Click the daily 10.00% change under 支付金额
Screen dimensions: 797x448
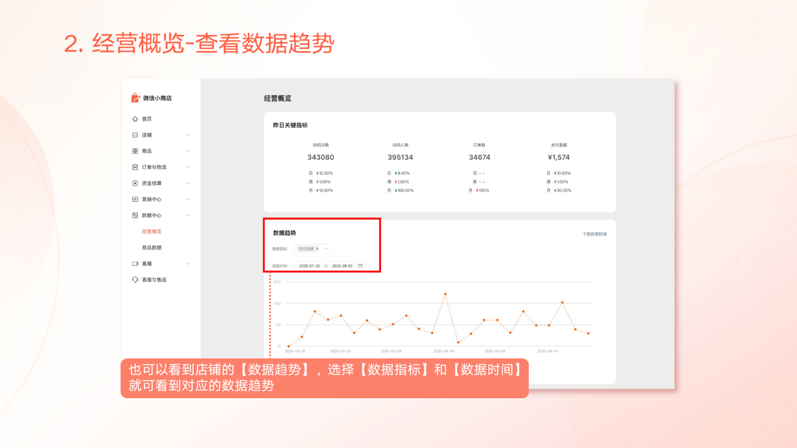[x=562, y=173]
